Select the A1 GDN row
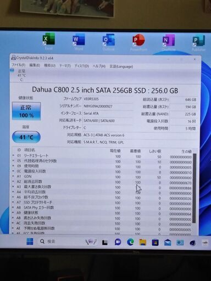The image size is (211, 281). (102, 177)
